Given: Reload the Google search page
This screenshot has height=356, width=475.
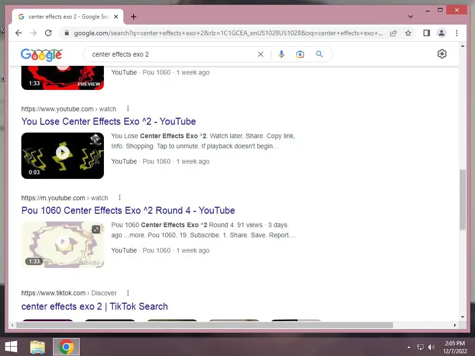Looking at the screenshot, I should click(48, 33).
